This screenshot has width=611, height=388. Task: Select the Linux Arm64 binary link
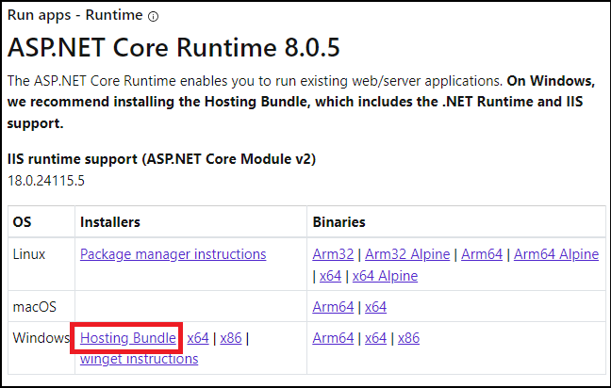pos(482,254)
